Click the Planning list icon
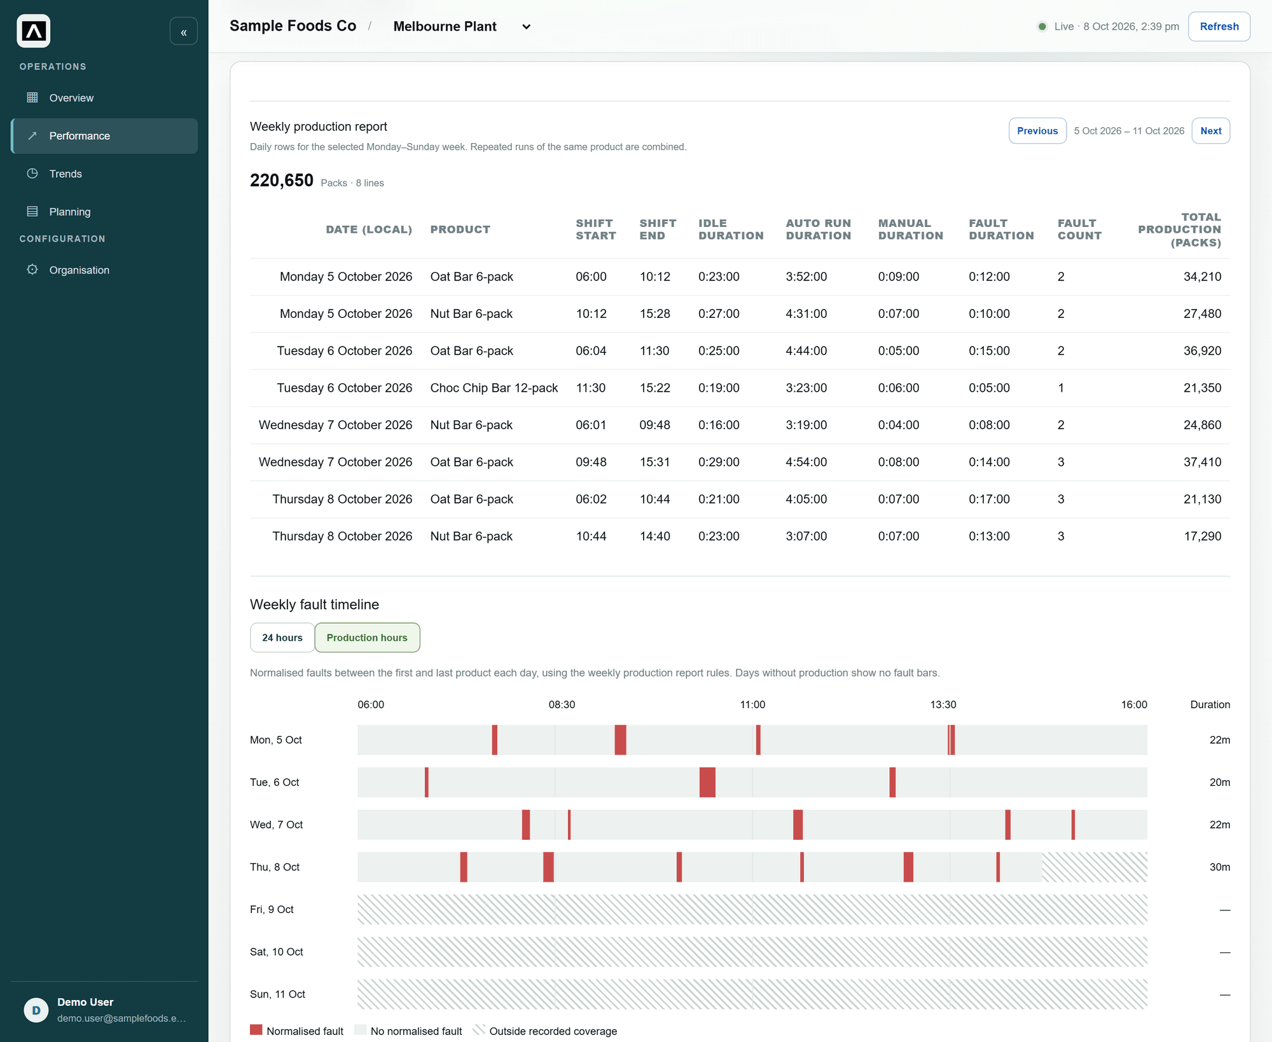 click(32, 212)
